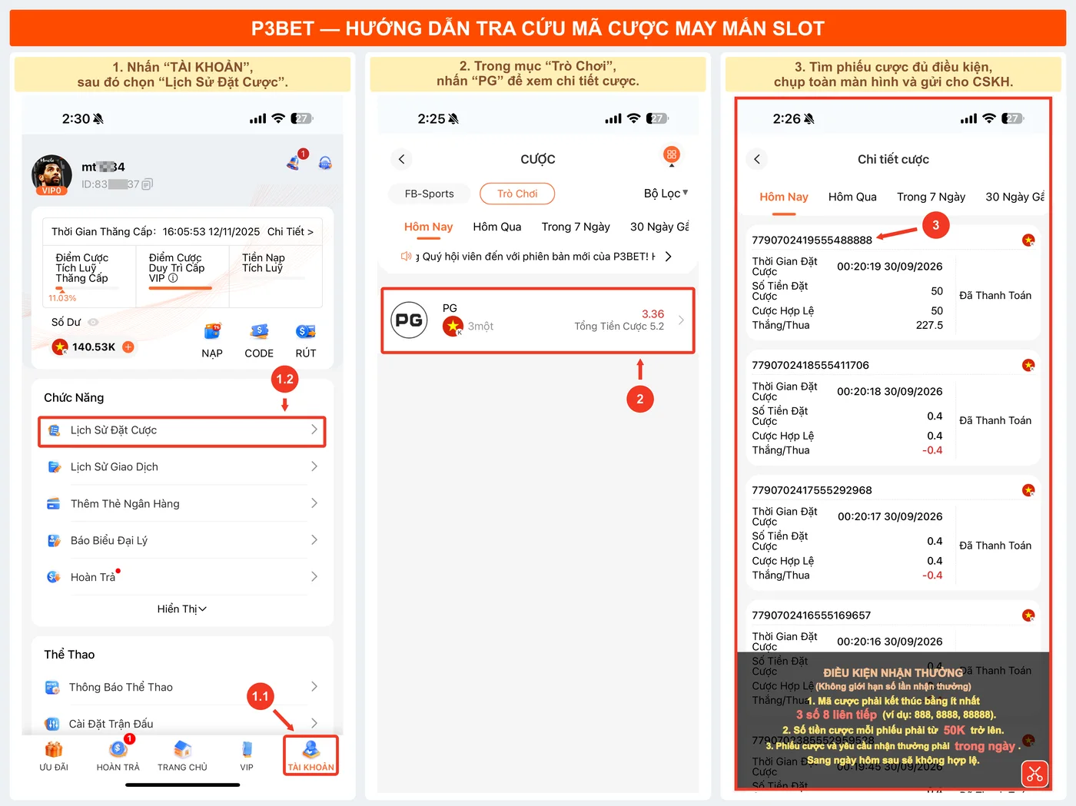1076x806 pixels.
Task: Click the chevron on Thông Báo Thể Thao
Action: 314,687
